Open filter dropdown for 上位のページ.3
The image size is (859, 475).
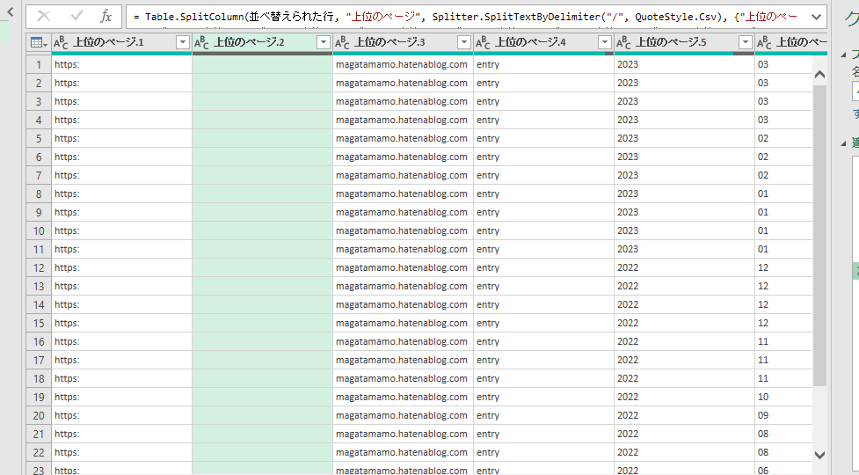point(464,42)
